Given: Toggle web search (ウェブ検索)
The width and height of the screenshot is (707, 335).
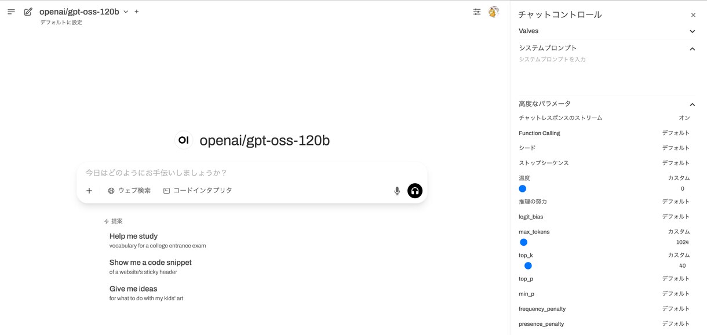Looking at the screenshot, I should point(129,191).
